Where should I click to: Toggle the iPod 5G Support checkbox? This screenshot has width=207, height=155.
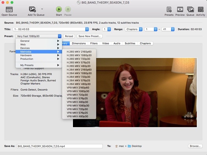22,68
